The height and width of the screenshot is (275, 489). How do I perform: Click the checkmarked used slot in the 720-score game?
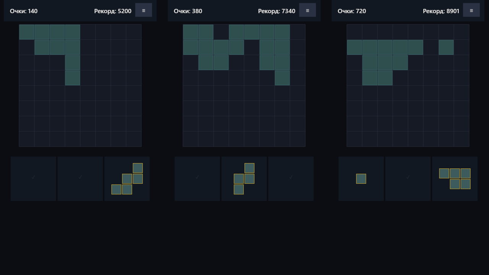click(408, 179)
